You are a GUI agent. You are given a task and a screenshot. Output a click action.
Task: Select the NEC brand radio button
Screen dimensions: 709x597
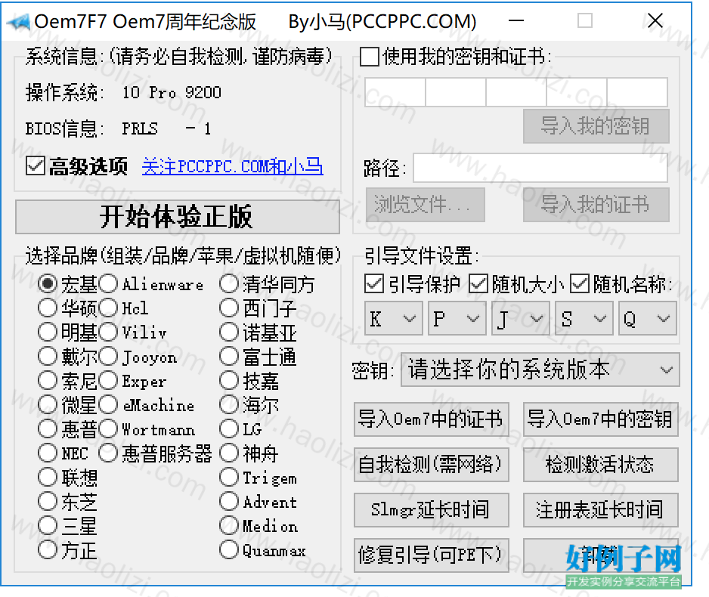(x=48, y=453)
